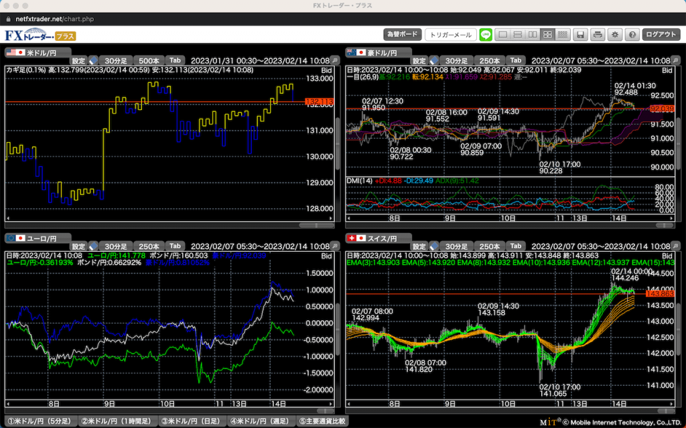This screenshot has height=428, width=686.
Task: Open the 豪ドル/円 currency pair selector
Action: 379,52
